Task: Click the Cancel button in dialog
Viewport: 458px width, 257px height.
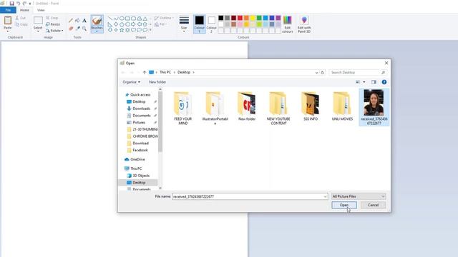Action: [373, 205]
